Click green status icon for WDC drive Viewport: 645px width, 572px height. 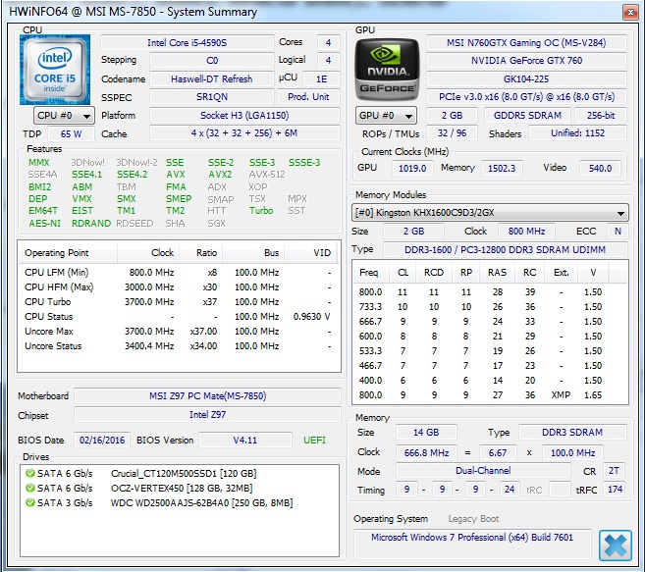tap(30, 502)
